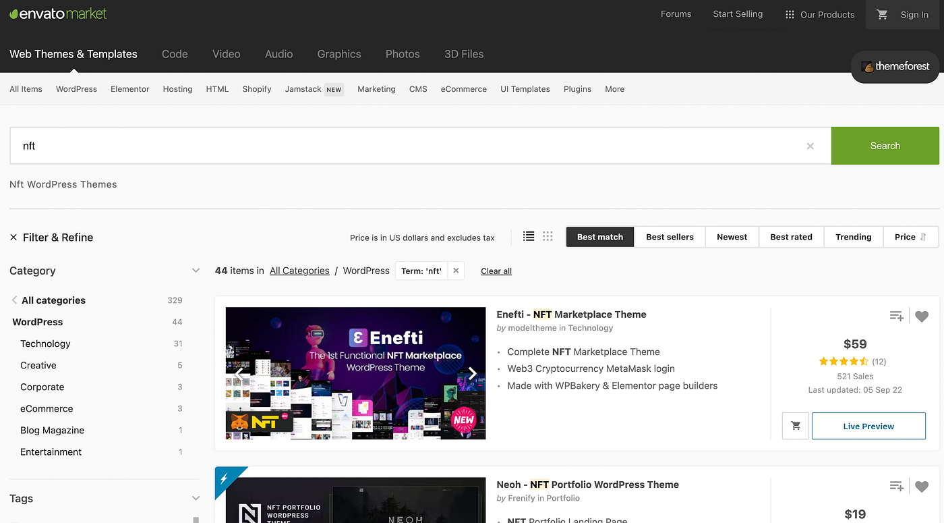
Task: Click All Categories breadcrumb link
Action: click(x=299, y=271)
